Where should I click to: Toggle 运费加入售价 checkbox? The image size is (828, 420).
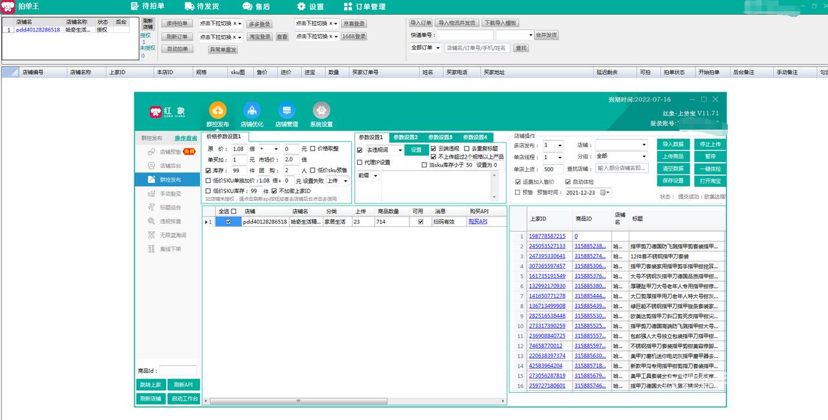(x=517, y=182)
